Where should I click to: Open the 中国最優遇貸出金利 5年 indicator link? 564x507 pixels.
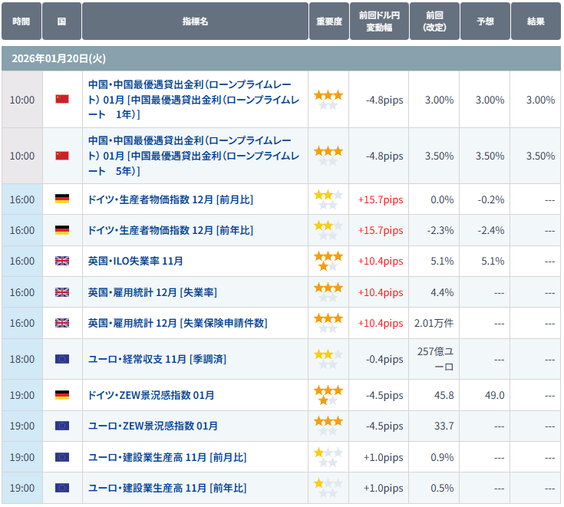[190, 156]
